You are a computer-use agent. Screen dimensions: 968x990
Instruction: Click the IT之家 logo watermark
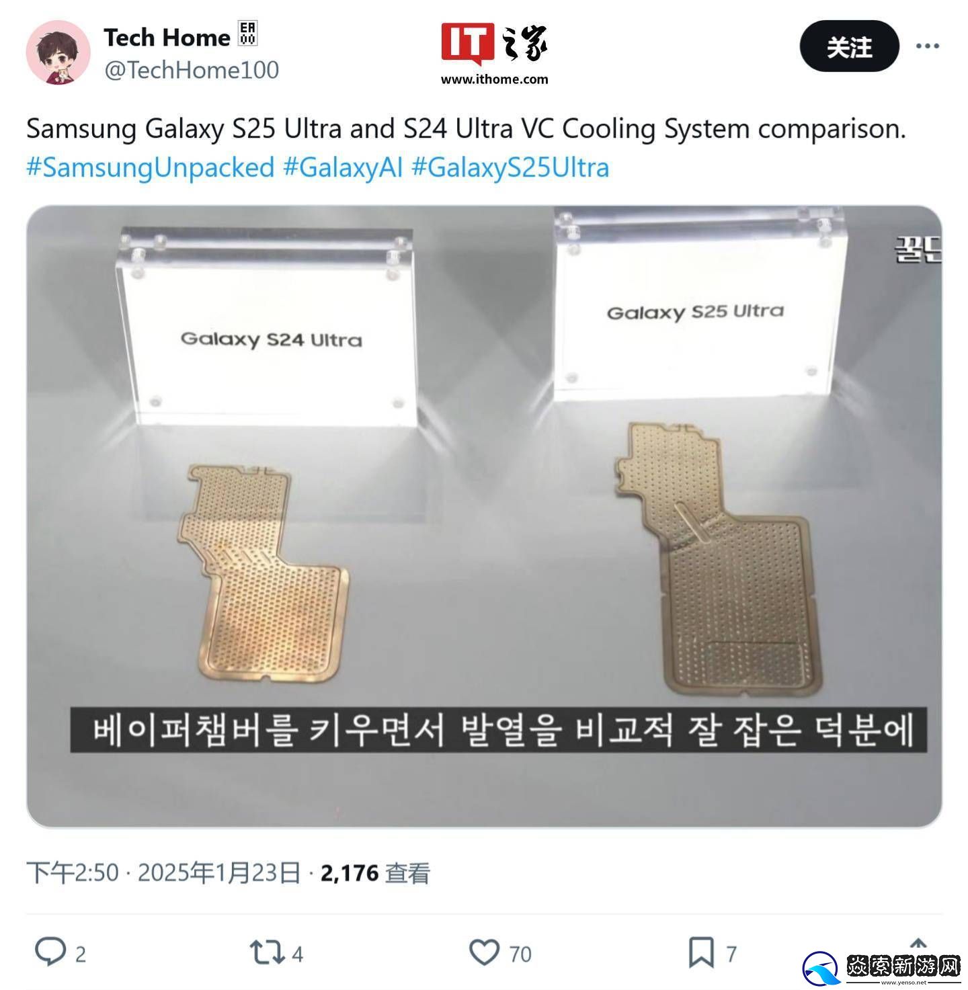point(495,54)
